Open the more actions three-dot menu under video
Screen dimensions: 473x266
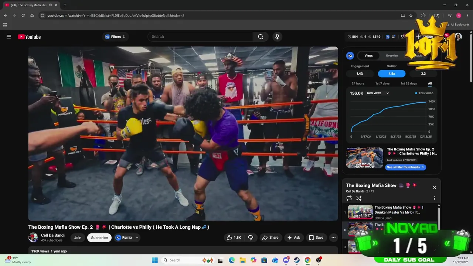pyautogui.click(x=333, y=238)
